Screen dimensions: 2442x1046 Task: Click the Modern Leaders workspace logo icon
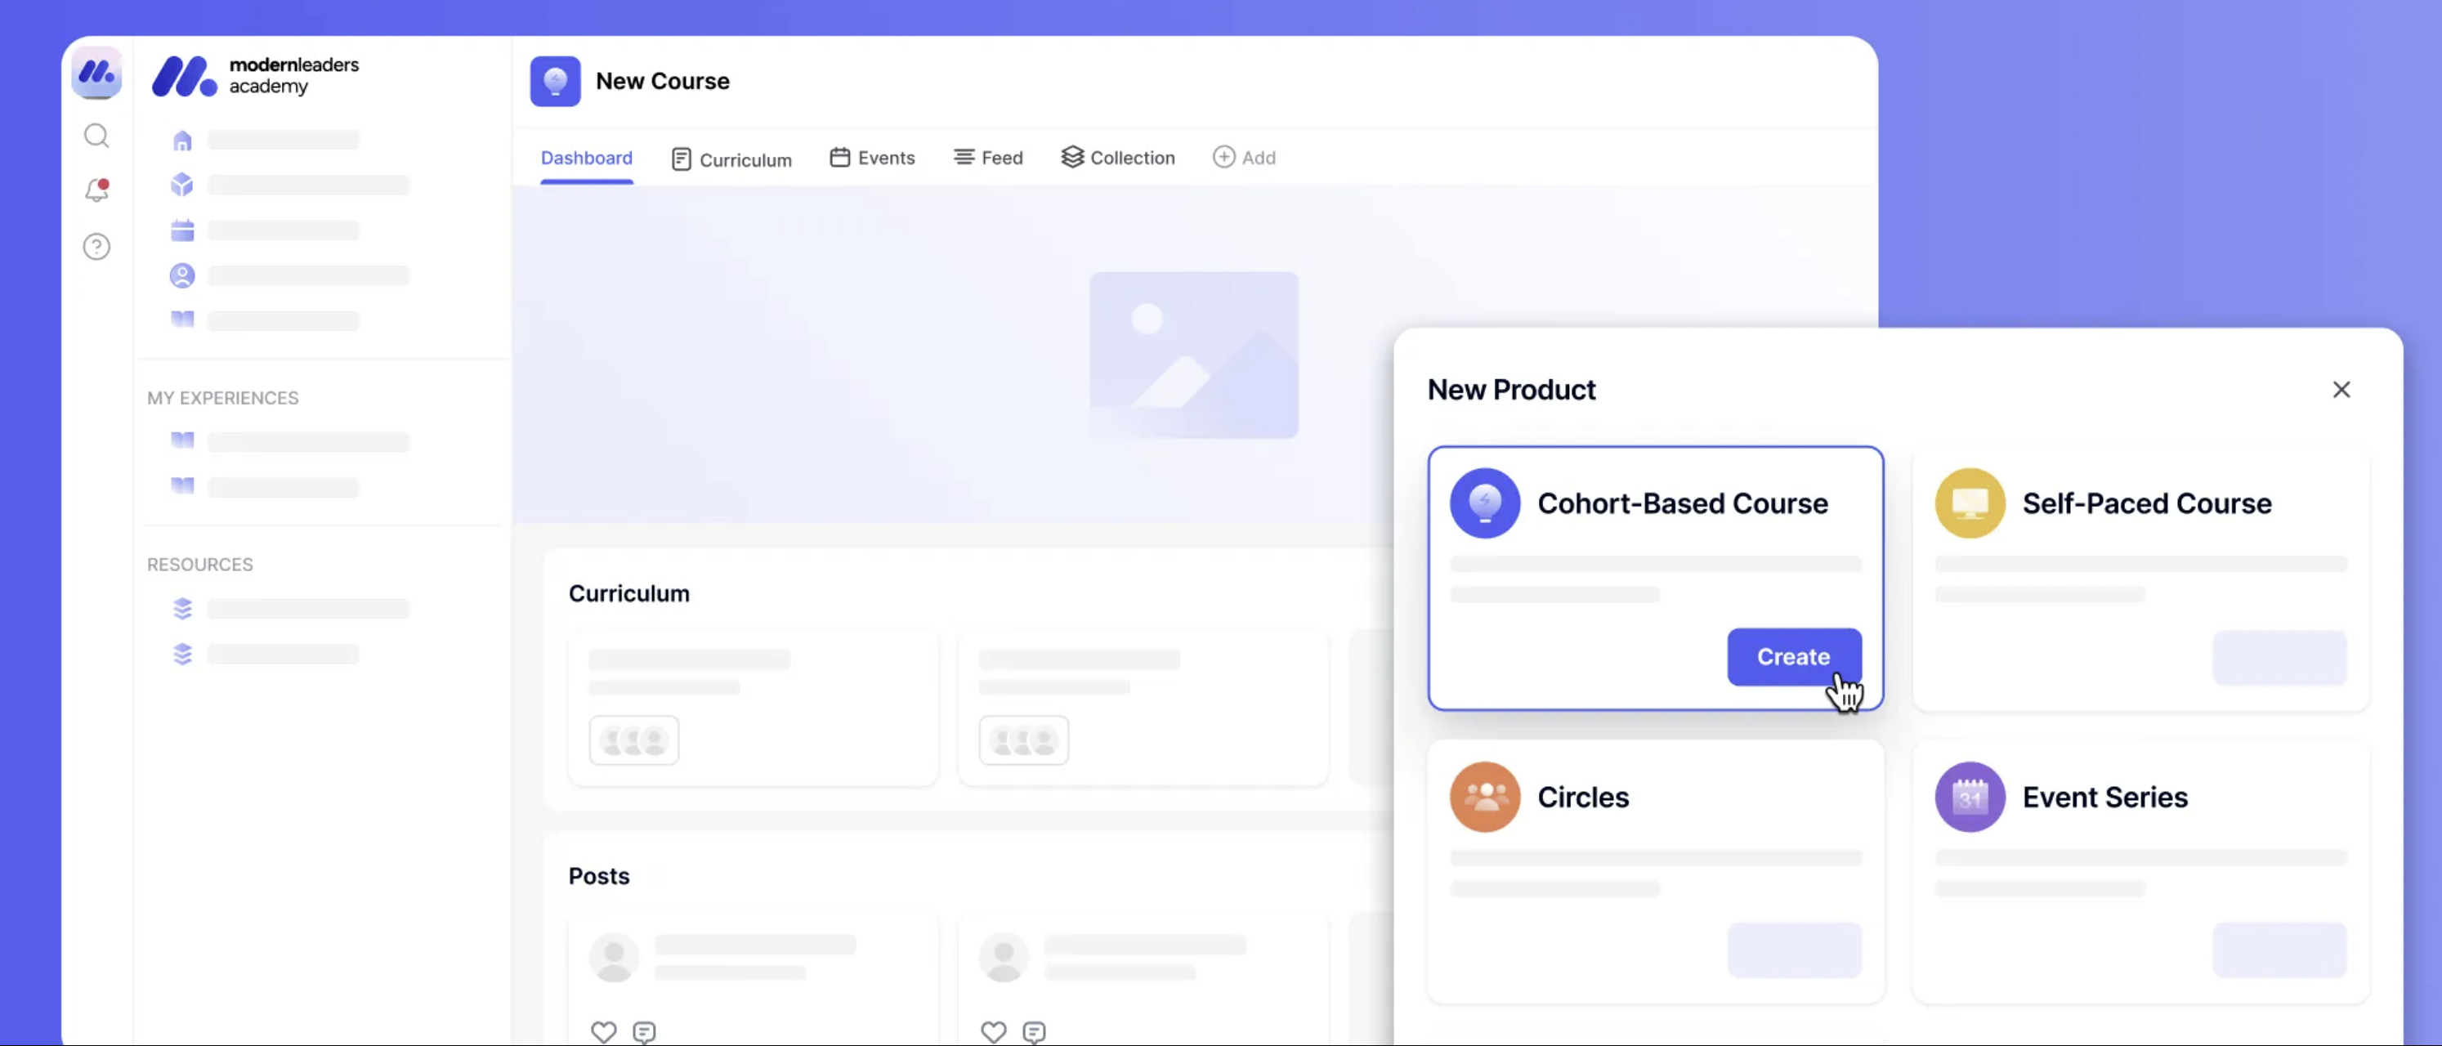pyautogui.click(x=96, y=72)
